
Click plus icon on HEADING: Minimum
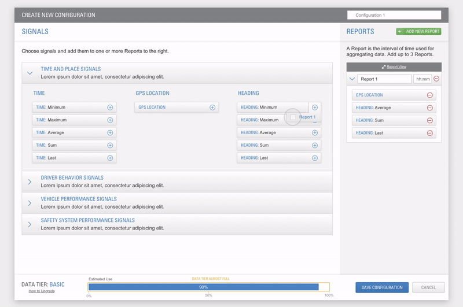coord(315,108)
